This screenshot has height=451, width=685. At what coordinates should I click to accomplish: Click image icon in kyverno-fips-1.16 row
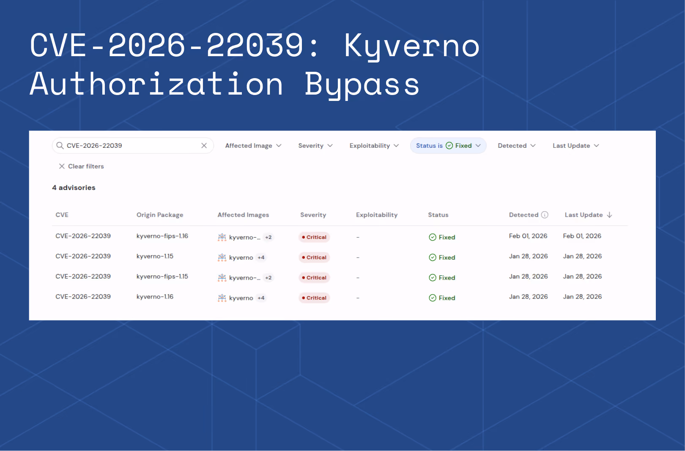tap(222, 237)
